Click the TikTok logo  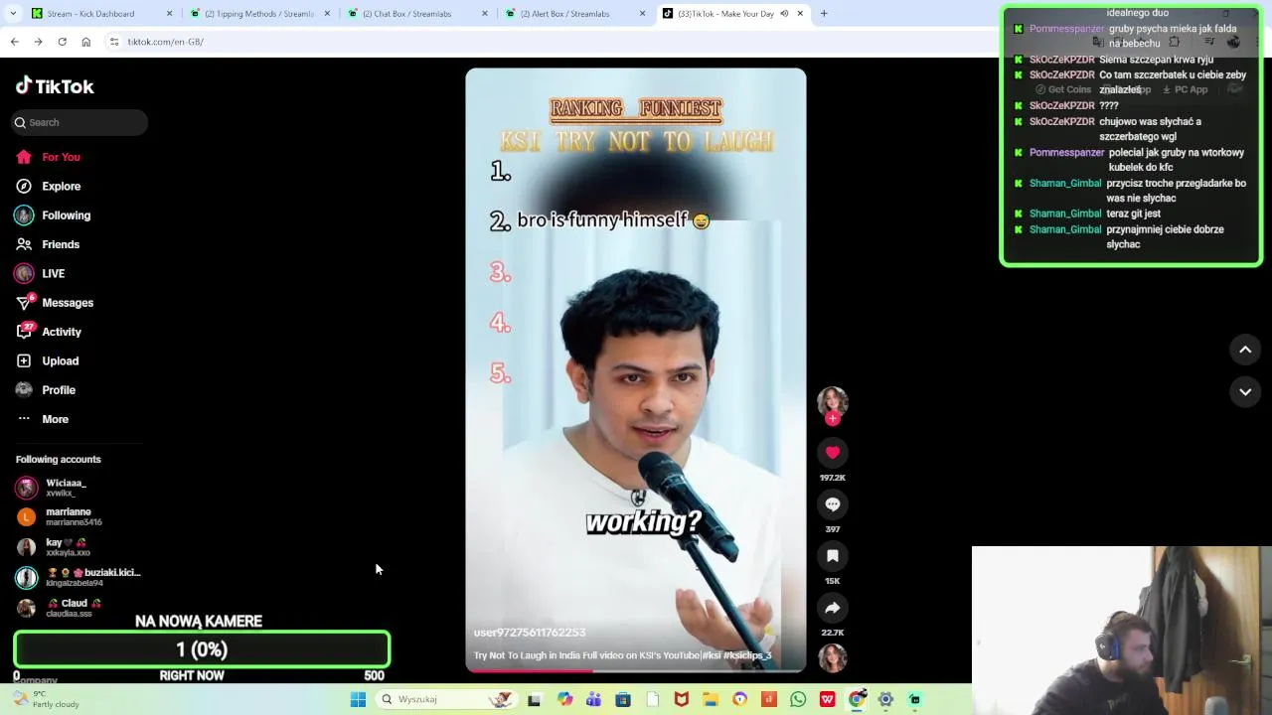[55, 86]
